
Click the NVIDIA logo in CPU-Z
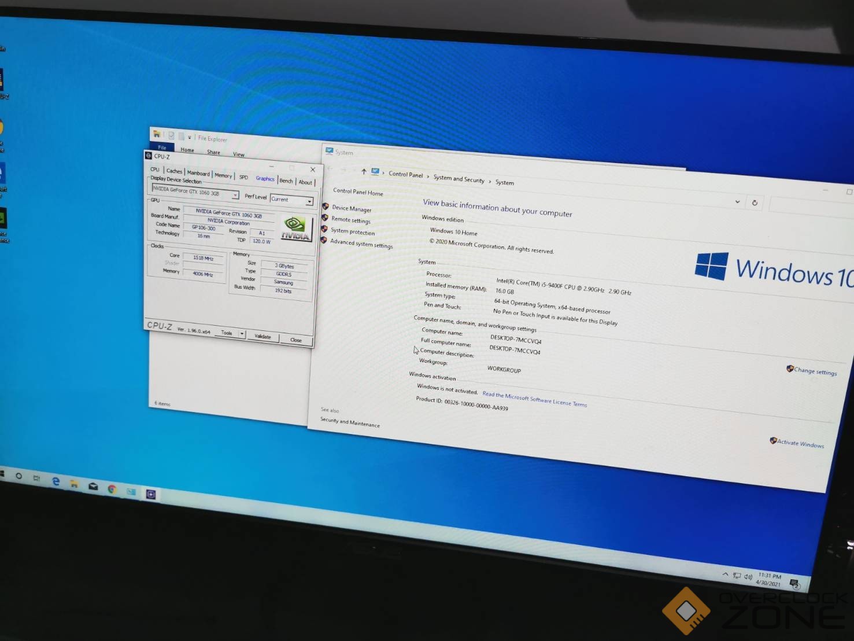point(295,228)
